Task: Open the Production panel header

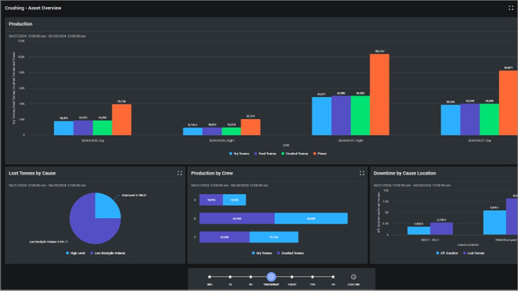Action: [20, 24]
